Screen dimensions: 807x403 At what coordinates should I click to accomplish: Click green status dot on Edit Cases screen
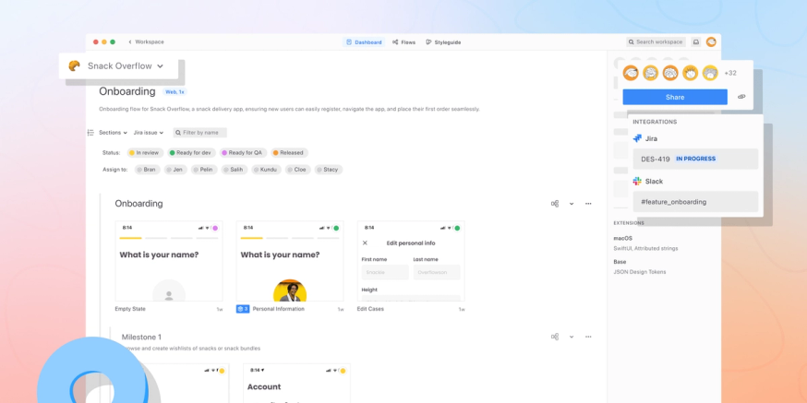(x=457, y=228)
